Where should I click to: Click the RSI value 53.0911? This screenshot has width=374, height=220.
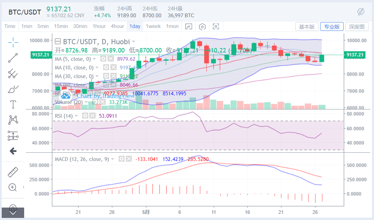pos(108,116)
